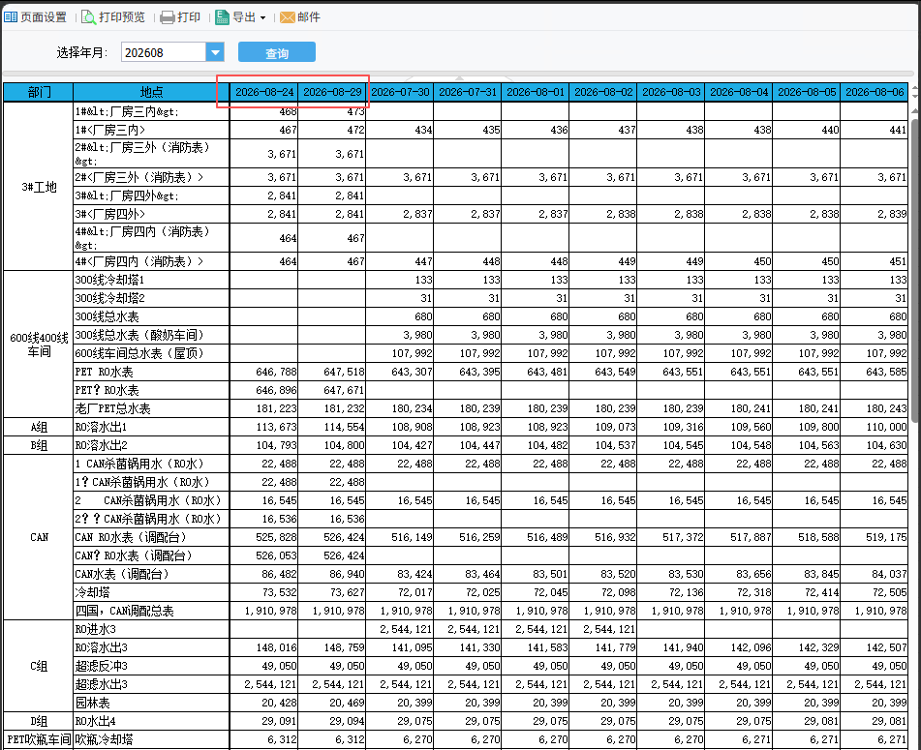Click the 冷却塔 row in CAN group
This screenshot has height=750, width=921.
click(151, 592)
